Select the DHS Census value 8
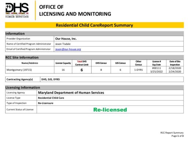 (101, 70)
